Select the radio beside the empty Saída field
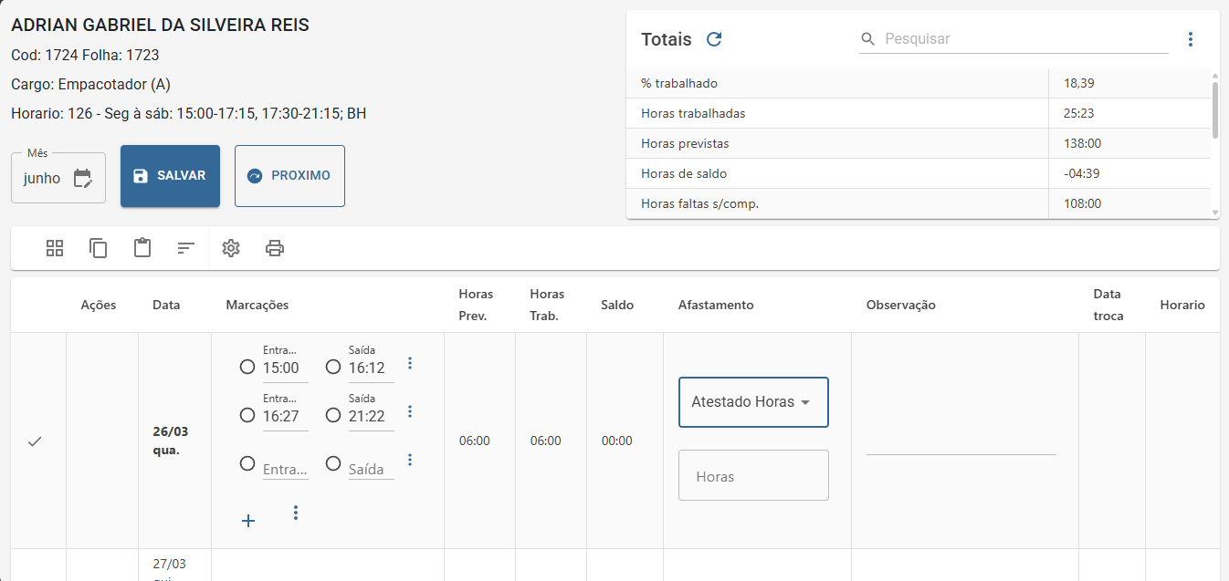This screenshot has width=1229, height=581. [x=333, y=463]
